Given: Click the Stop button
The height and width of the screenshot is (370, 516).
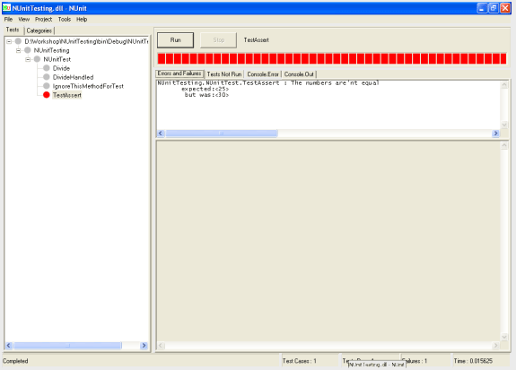Looking at the screenshot, I should pyautogui.click(x=218, y=40).
